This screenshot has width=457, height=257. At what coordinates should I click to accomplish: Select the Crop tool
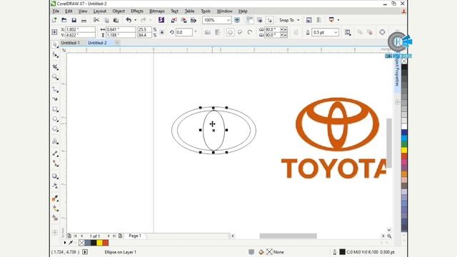[55, 67]
